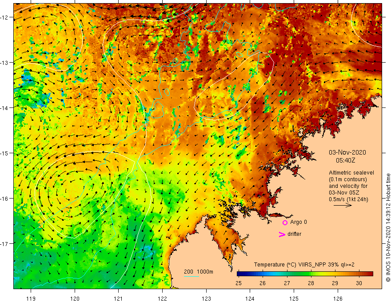Click the 'Argo 0' legend label
This screenshot has width=391, height=302.
click(x=299, y=222)
